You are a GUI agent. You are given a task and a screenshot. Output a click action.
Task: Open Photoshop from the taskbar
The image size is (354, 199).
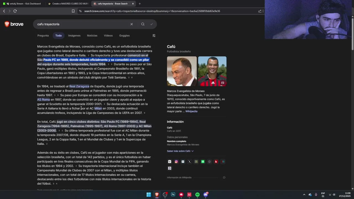click(x=173, y=195)
